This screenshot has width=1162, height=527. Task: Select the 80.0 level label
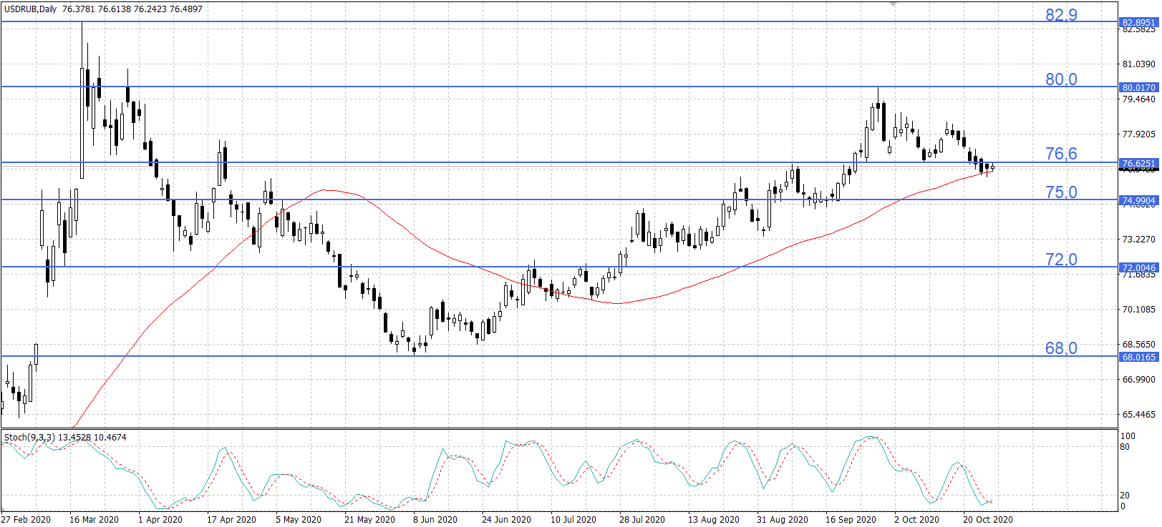coord(1061,79)
